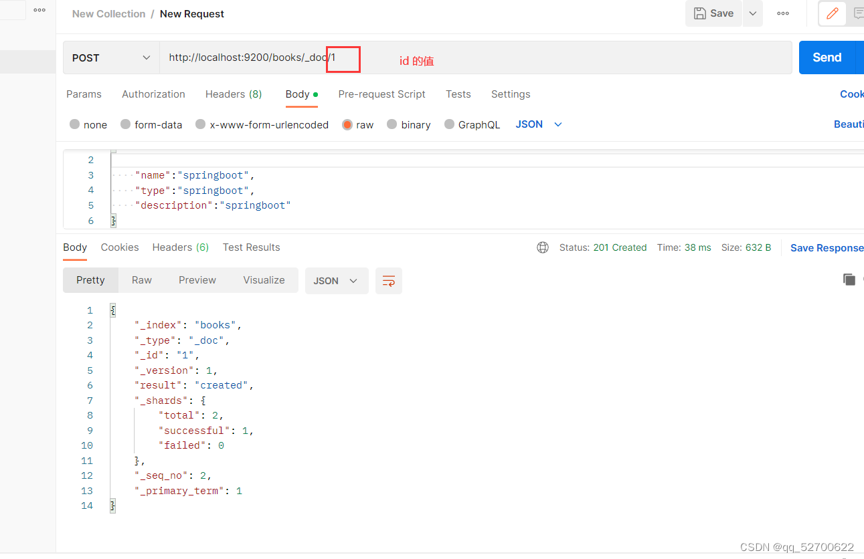The image size is (864, 559).
Task: Click response line "successful": 1
Action: pos(206,431)
